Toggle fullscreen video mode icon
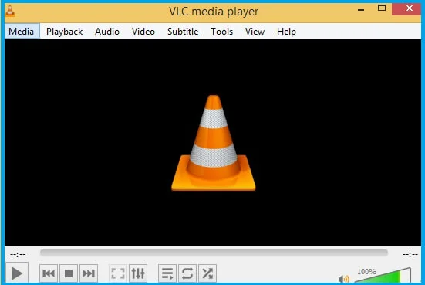 click(118, 273)
